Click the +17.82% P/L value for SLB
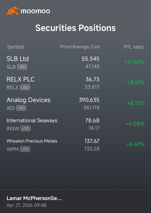The height and width of the screenshot is (213, 151). click(134, 62)
